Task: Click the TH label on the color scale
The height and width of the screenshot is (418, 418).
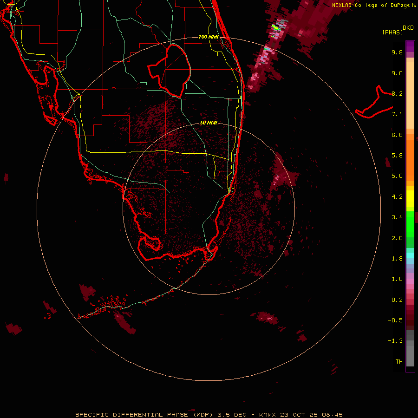Action: pos(399,362)
